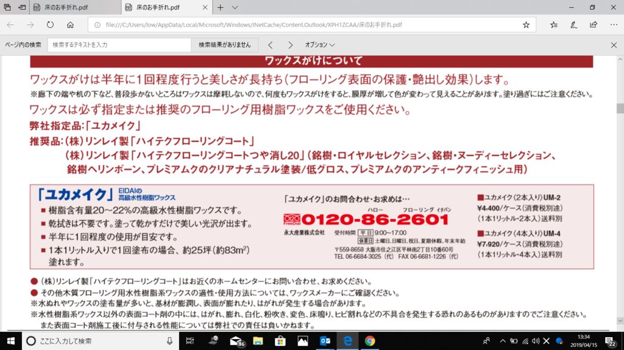Add notes with the pen icon
The height and width of the screenshot is (350, 624).
click(573, 25)
